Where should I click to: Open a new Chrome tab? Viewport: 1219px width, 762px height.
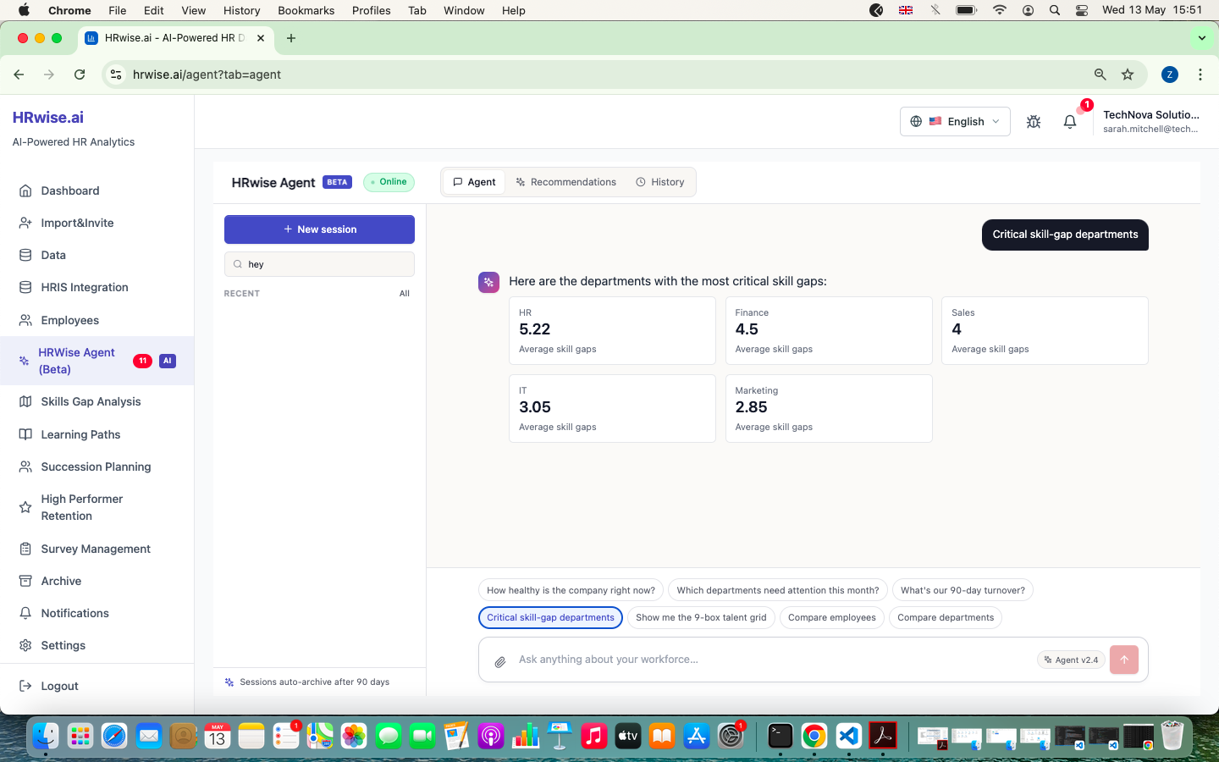point(291,38)
